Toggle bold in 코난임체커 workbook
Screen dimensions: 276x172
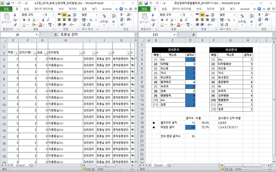(162, 20)
